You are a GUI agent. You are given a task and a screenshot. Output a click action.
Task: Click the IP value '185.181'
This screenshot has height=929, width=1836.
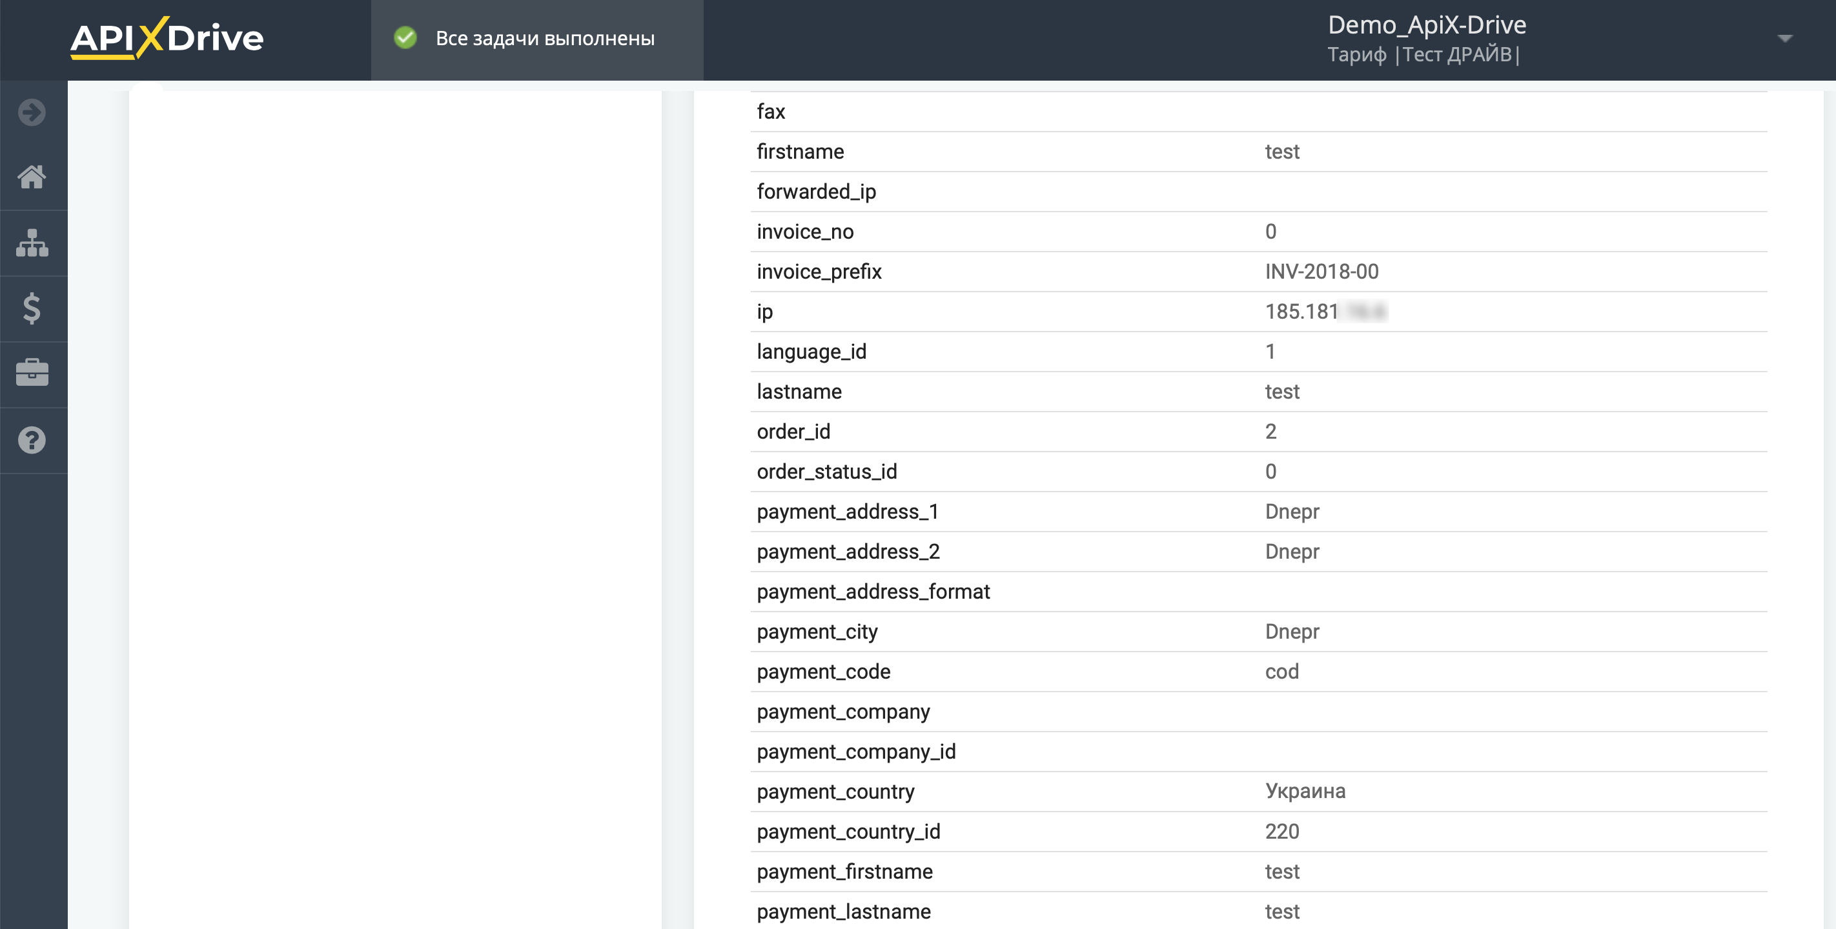tap(1301, 312)
